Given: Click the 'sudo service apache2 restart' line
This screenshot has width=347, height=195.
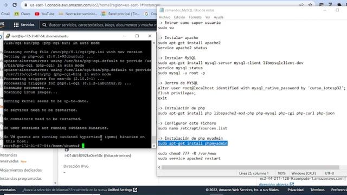Looking at the screenshot, I should click(x=189, y=158).
